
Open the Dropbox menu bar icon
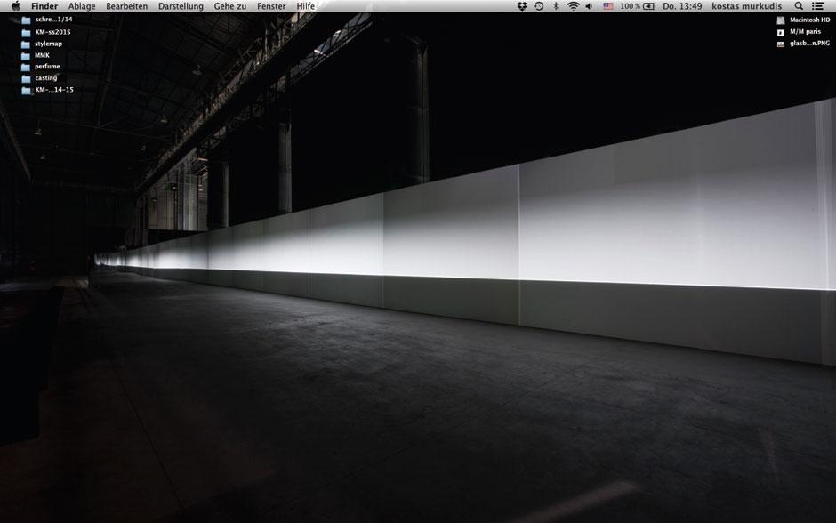522,6
